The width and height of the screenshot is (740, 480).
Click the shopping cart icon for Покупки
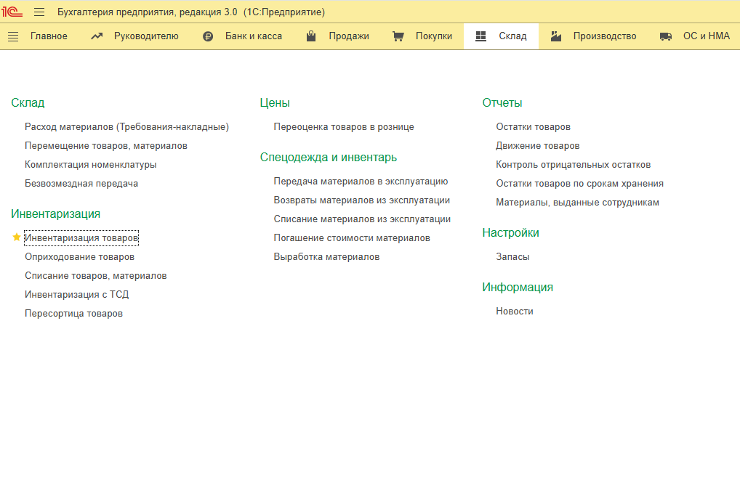pyautogui.click(x=398, y=36)
